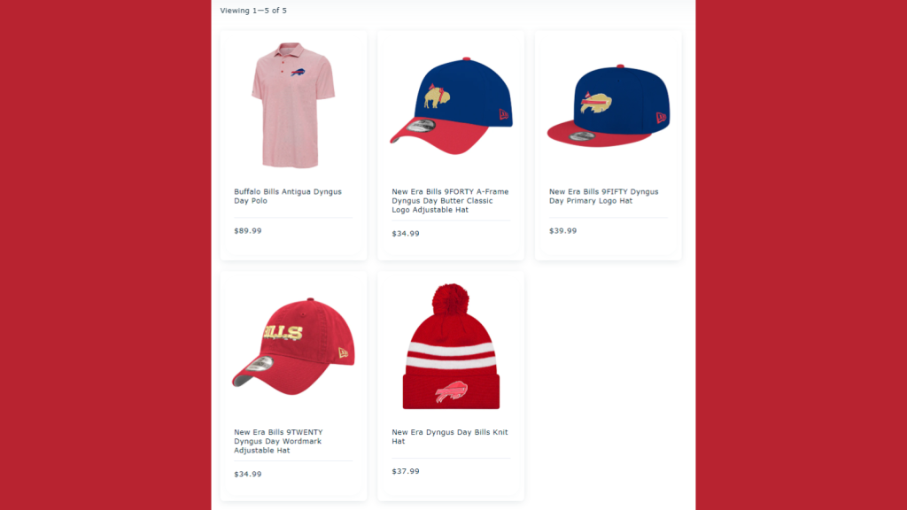
Task: Open the Antigua Dyngus Day Polo image
Action: (x=293, y=105)
